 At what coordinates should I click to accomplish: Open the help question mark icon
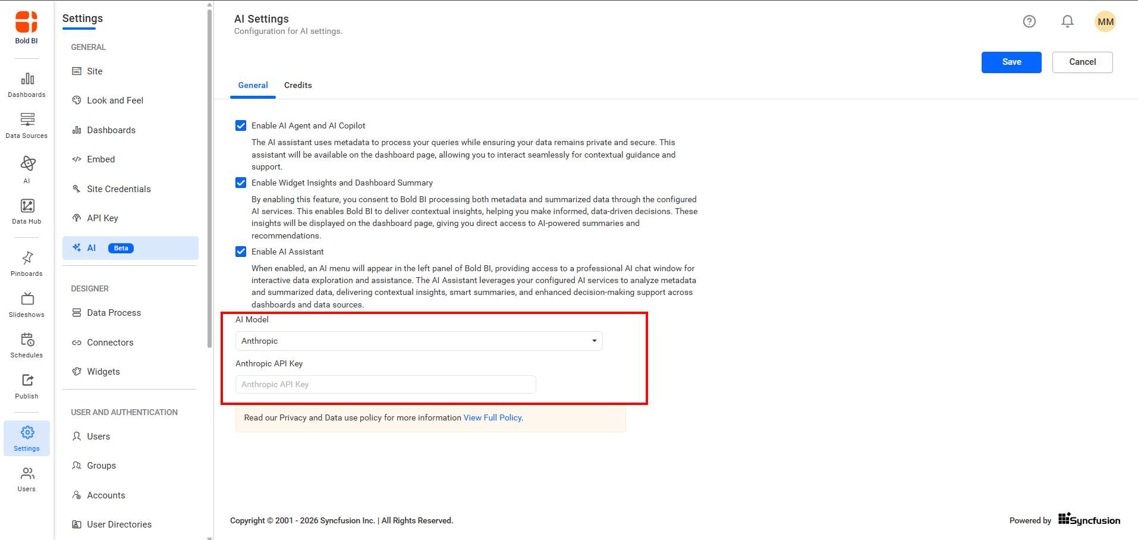[x=1029, y=21]
